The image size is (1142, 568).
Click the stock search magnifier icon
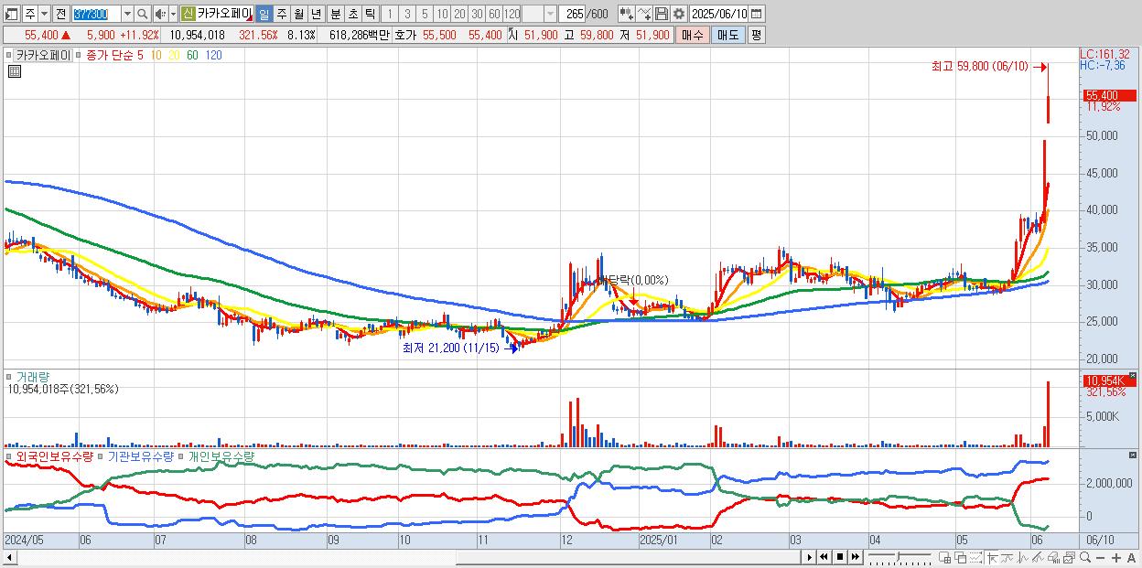pyautogui.click(x=142, y=14)
